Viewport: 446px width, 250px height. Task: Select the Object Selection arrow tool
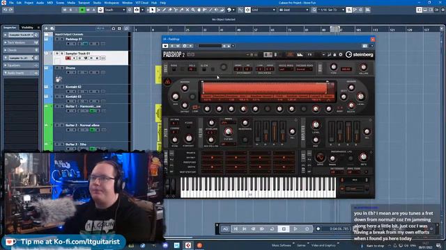[x=153, y=10]
